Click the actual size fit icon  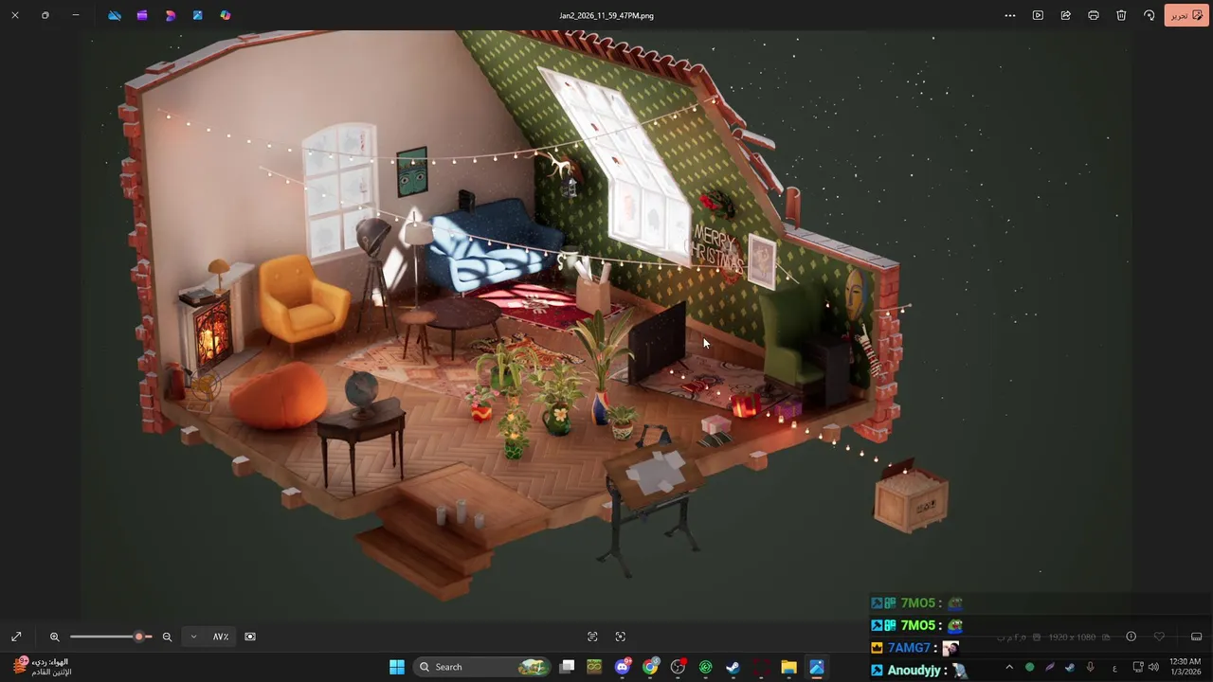click(x=250, y=637)
